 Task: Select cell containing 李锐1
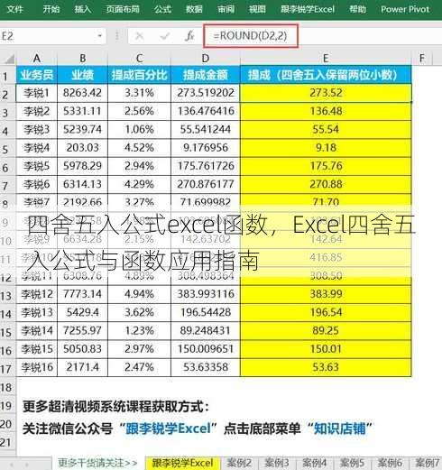(37, 93)
